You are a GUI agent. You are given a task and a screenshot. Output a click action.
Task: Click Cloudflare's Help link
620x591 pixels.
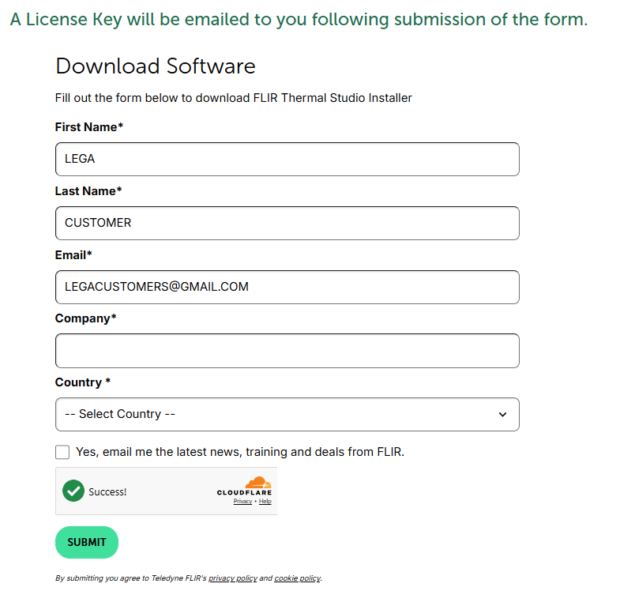[x=265, y=502]
